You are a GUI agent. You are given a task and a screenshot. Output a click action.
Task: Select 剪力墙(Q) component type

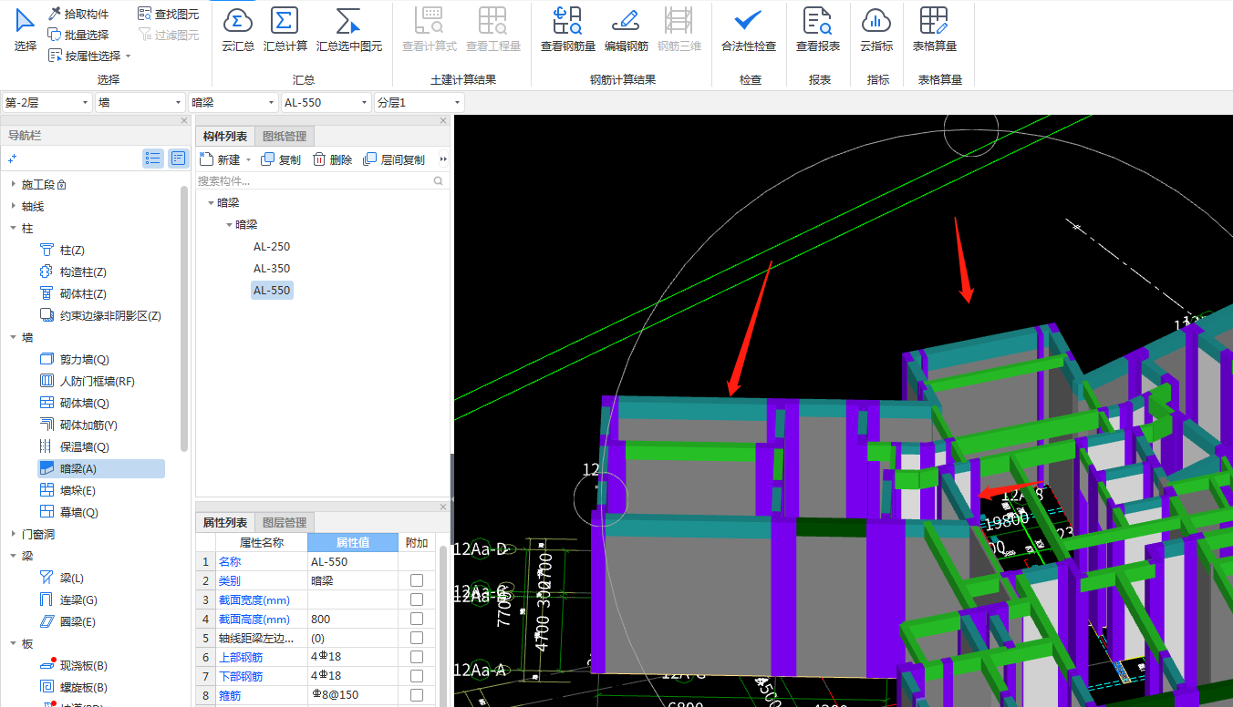[74, 359]
